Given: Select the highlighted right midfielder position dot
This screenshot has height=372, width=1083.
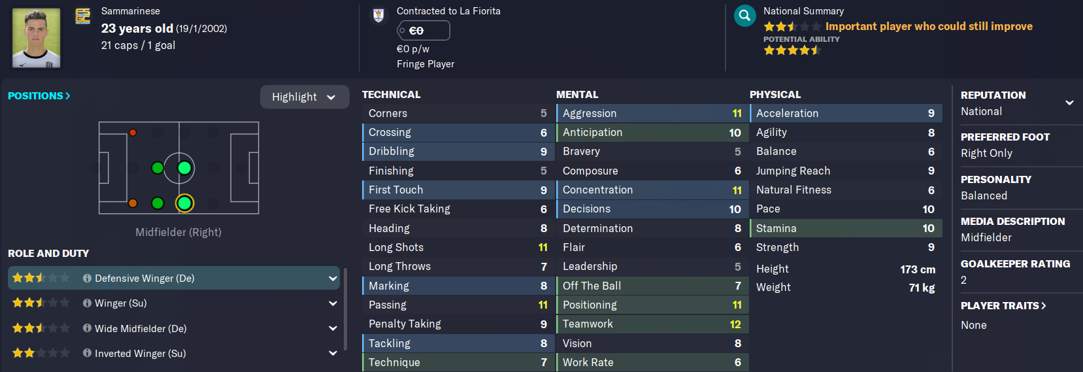Looking at the screenshot, I should pos(185,203).
